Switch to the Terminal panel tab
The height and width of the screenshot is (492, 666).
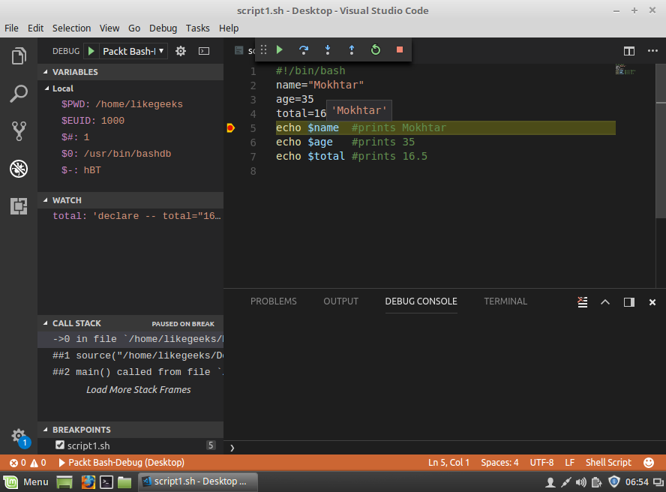505,301
